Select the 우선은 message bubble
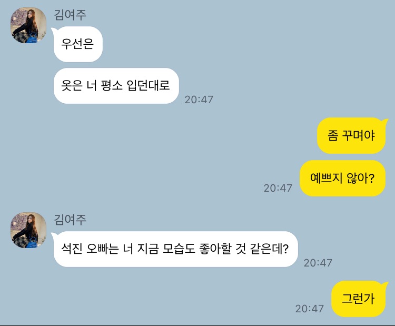 click(78, 44)
